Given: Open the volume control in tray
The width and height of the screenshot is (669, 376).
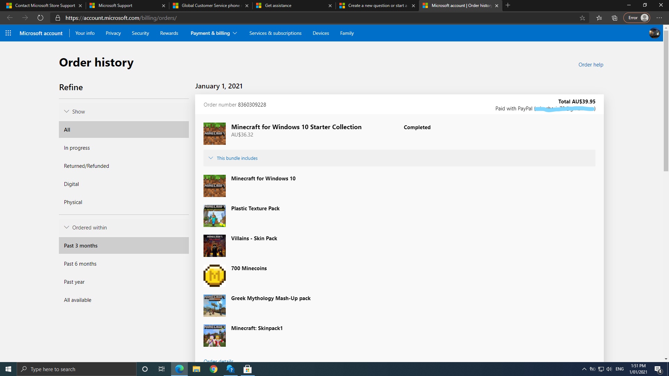Looking at the screenshot, I should [609, 369].
